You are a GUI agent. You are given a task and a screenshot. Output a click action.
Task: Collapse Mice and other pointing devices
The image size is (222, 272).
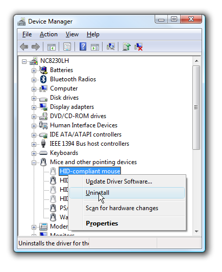[34, 163]
